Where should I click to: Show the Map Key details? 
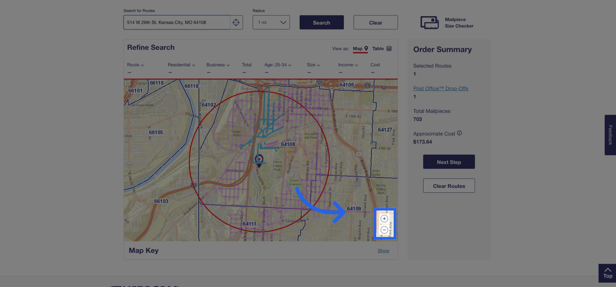coord(383,251)
